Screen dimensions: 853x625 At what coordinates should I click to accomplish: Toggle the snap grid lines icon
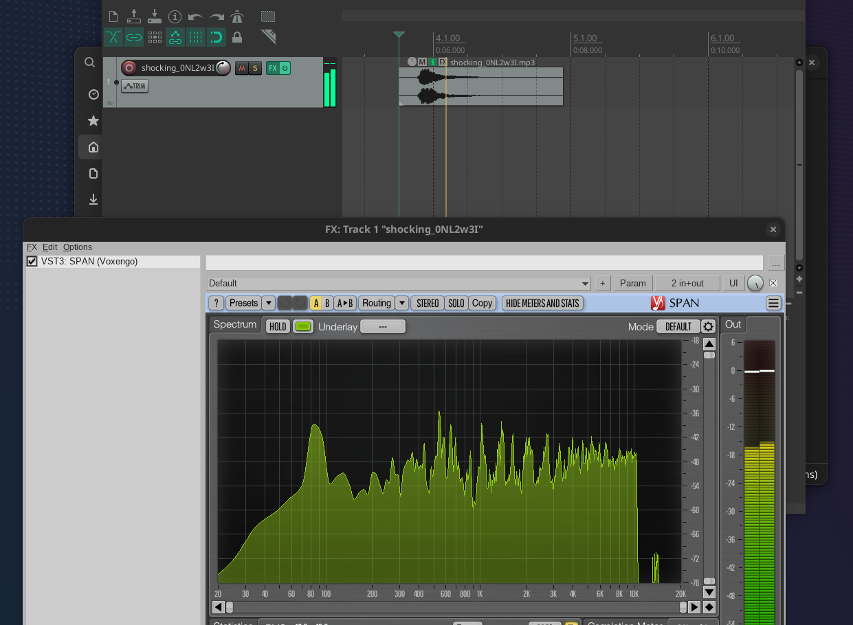(x=196, y=37)
